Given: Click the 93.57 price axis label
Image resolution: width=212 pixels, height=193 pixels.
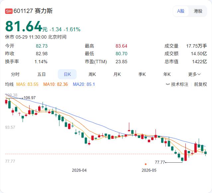Looking at the screenshot, I should (10, 127).
